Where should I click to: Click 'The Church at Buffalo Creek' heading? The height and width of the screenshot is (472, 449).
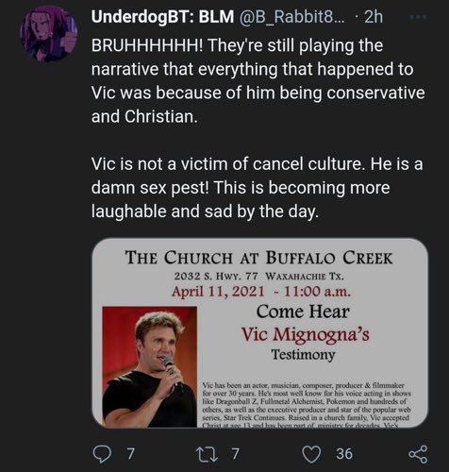click(x=259, y=258)
